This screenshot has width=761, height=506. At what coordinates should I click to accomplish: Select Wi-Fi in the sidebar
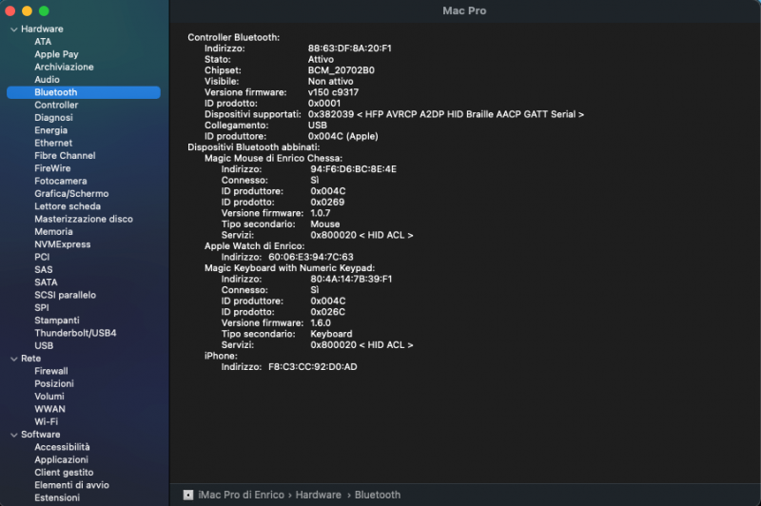point(46,421)
